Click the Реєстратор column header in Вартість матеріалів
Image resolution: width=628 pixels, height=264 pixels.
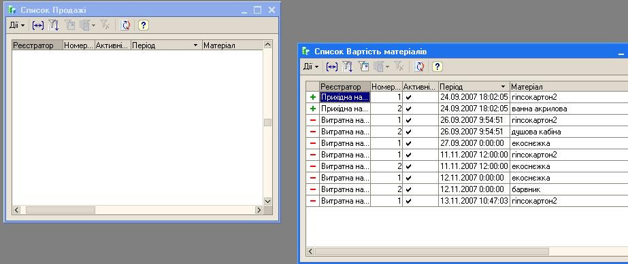345,87
